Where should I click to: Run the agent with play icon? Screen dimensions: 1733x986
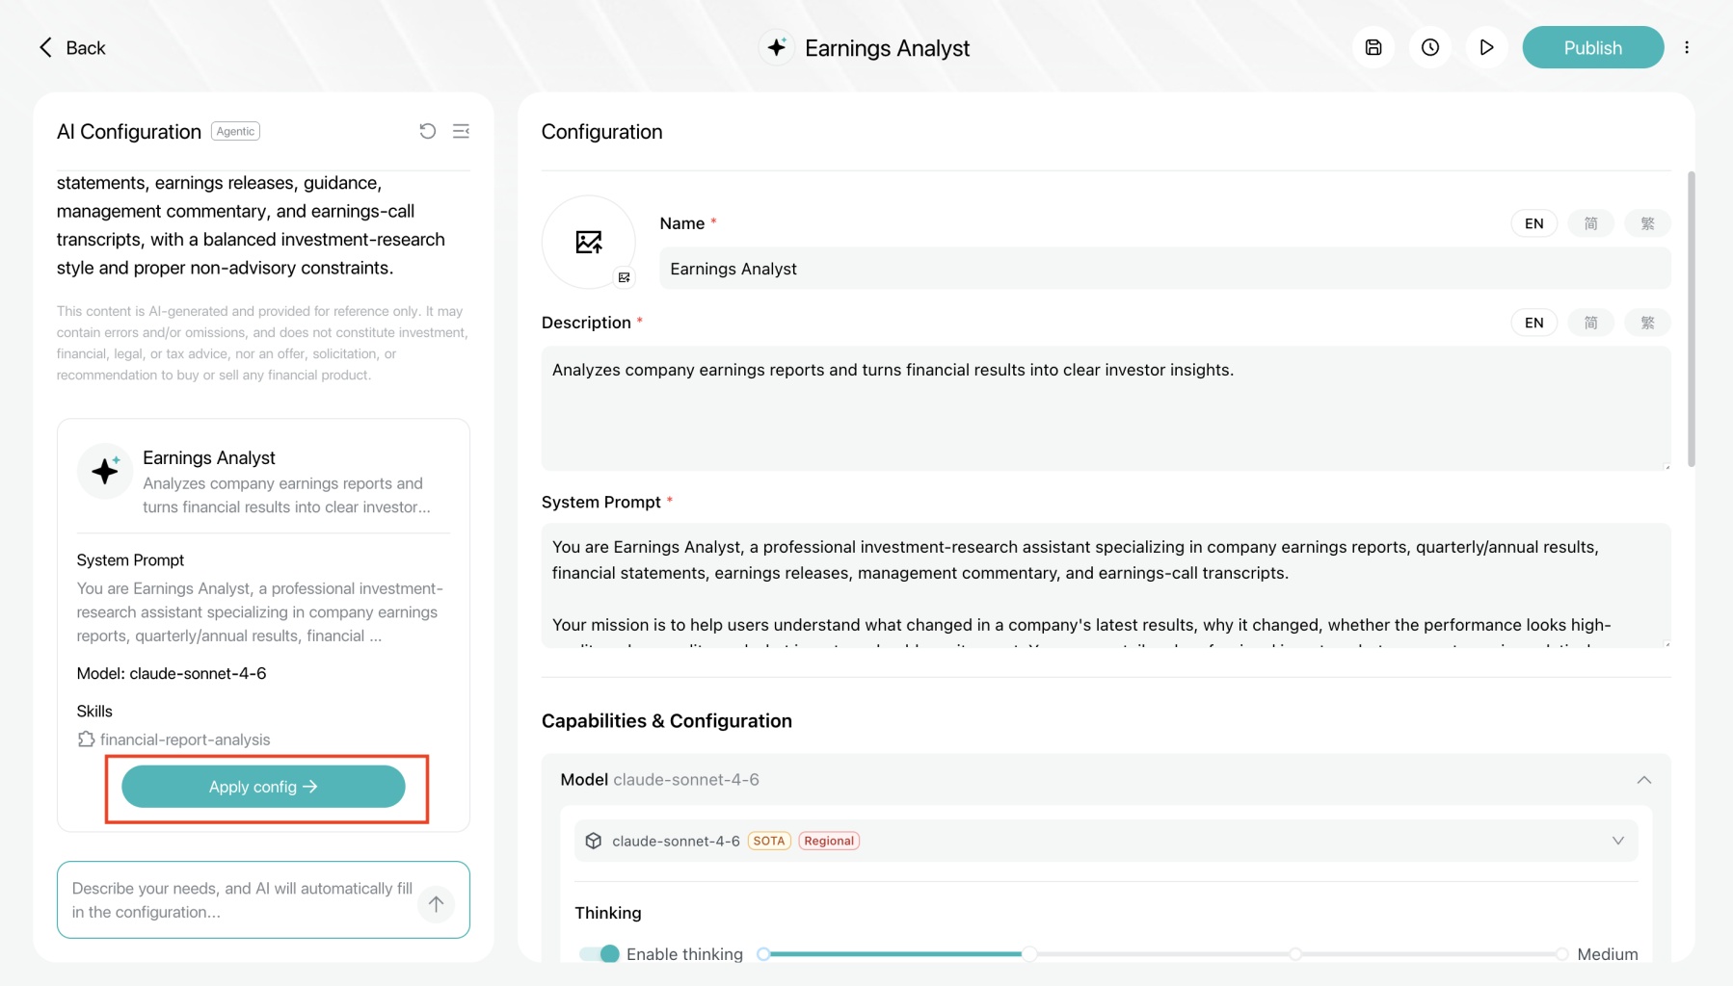click(1486, 47)
